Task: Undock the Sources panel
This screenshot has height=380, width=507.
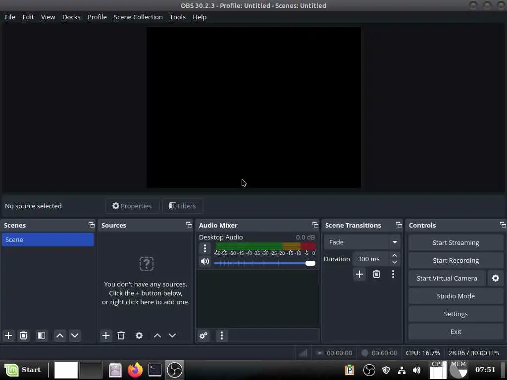Action: pos(189,225)
